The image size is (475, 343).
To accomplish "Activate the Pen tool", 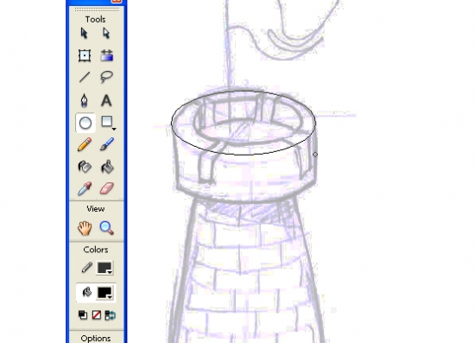I will pyautogui.click(x=85, y=100).
